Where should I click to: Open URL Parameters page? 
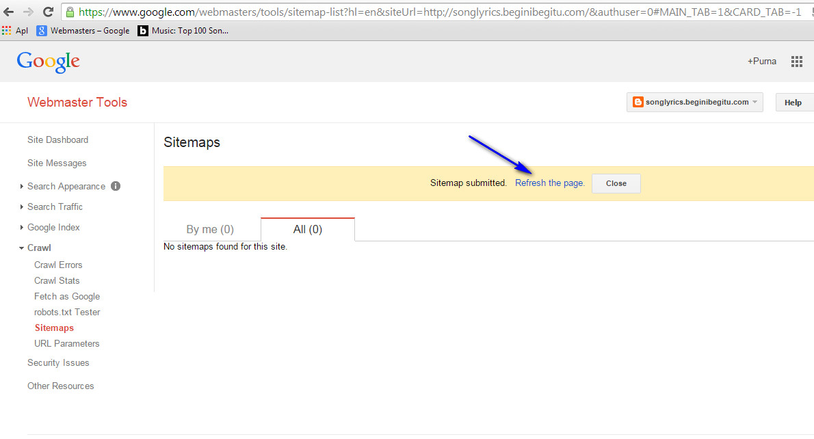[66, 343]
